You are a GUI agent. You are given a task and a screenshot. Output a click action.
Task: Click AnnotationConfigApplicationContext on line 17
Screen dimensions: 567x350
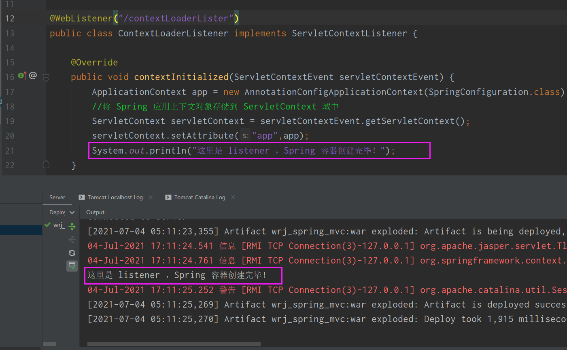tap(333, 92)
